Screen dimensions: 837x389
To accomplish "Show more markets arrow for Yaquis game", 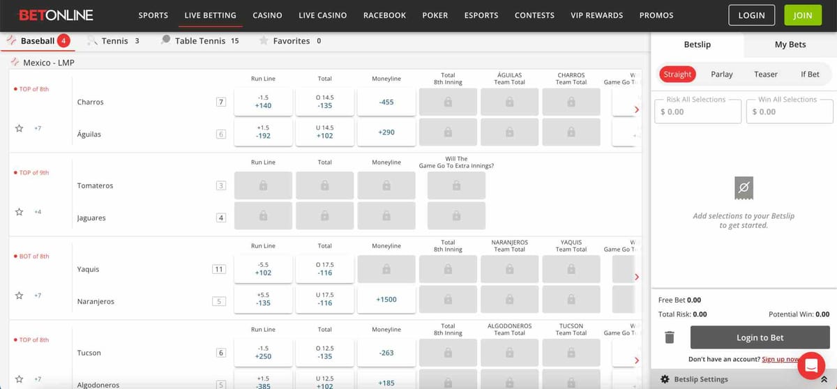I will [x=636, y=277].
